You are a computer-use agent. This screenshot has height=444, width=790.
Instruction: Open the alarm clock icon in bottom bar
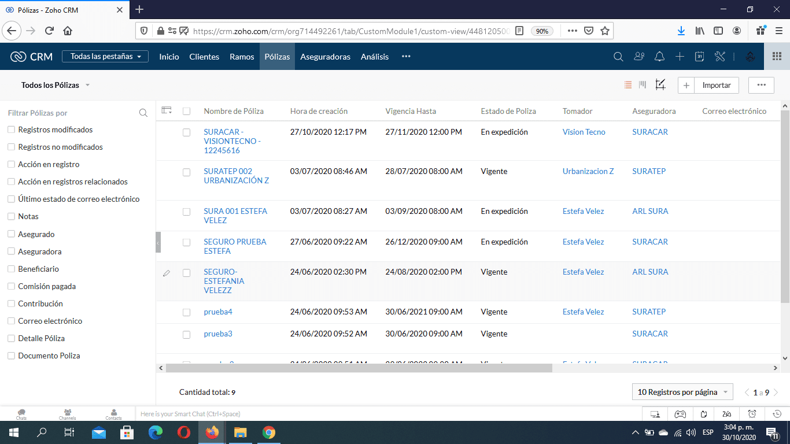point(752,414)
